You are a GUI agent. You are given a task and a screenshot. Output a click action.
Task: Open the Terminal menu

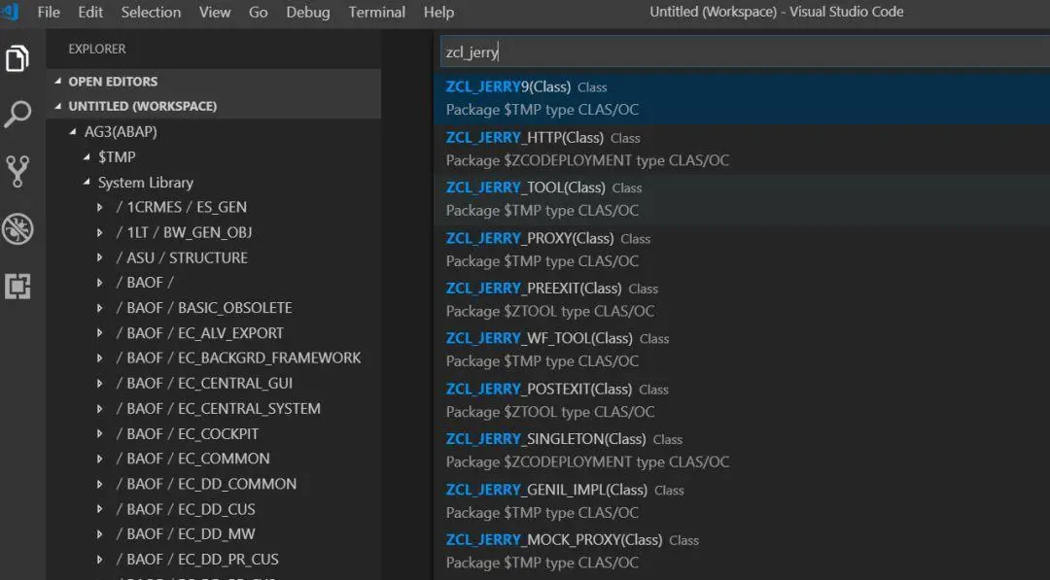(x=376, y=12)
